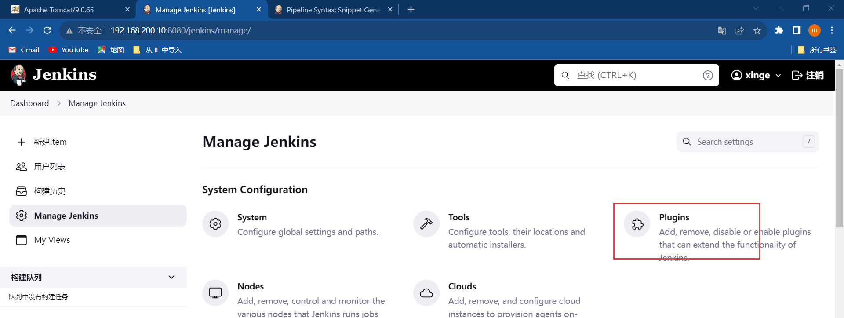Image resolution: width=844 pixels, height=318 pixels.
Task: Click the Jenkins header title text
Action: (65, 74)
